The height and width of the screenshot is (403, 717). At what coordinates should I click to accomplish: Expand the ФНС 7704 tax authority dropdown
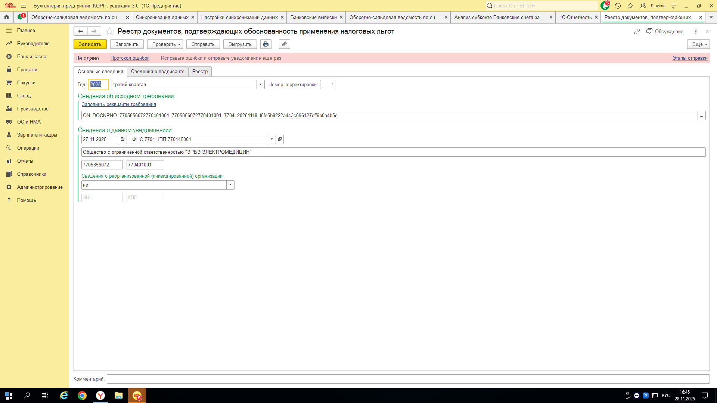click(271, 139)
